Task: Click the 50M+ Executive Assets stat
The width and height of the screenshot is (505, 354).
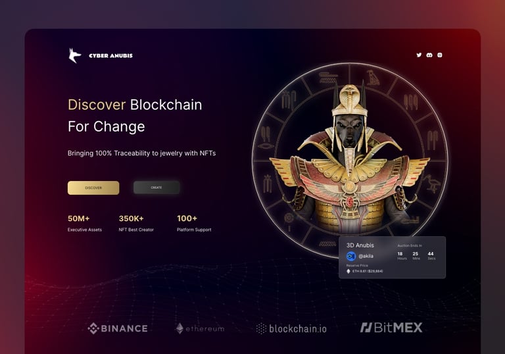Action: [85, 223]
